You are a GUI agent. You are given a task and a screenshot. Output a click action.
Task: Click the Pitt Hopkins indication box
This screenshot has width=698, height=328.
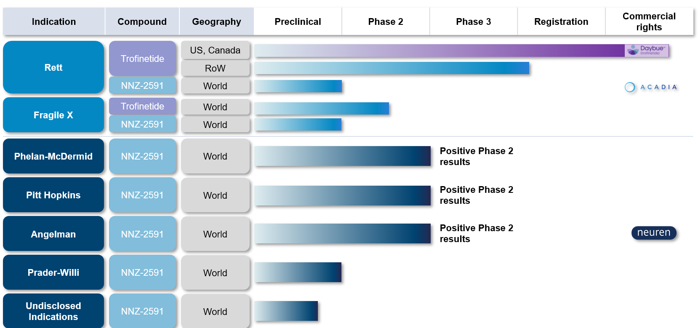pyautogui.click(x=53, y=195)
